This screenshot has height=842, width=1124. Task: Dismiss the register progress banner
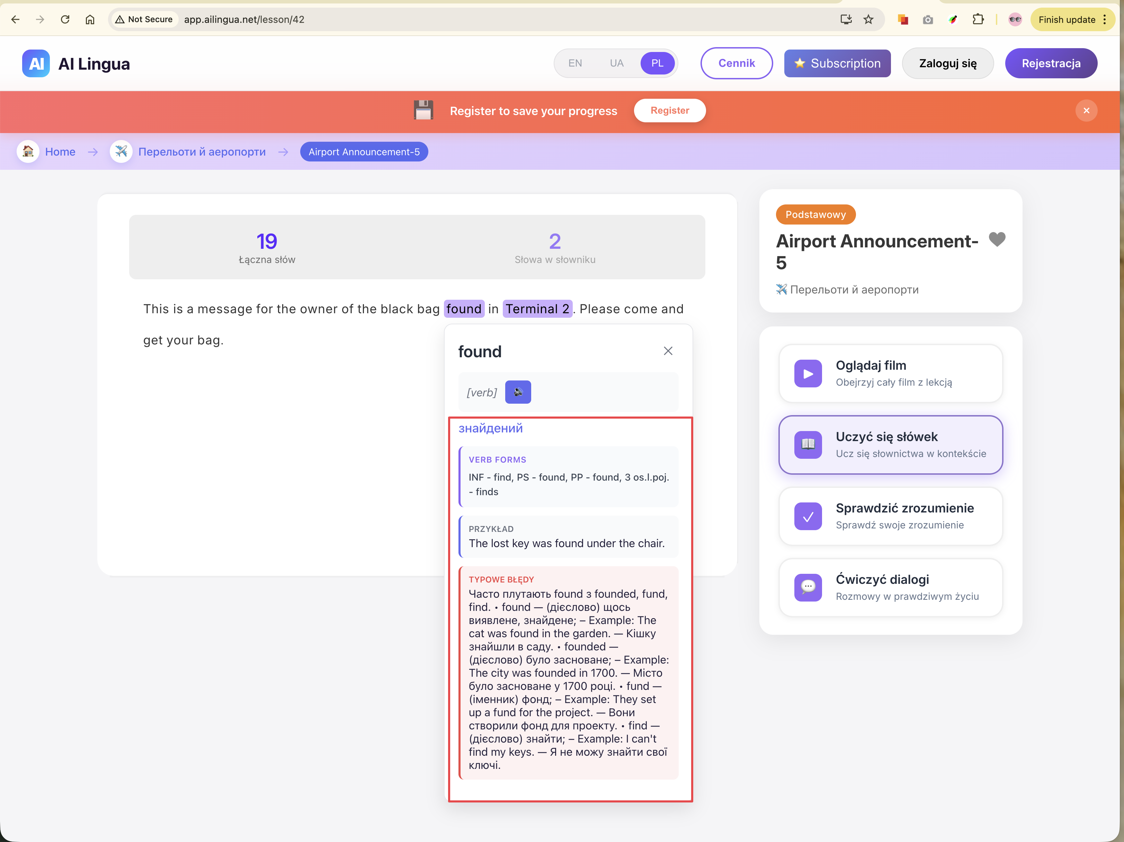[1086, 110]
